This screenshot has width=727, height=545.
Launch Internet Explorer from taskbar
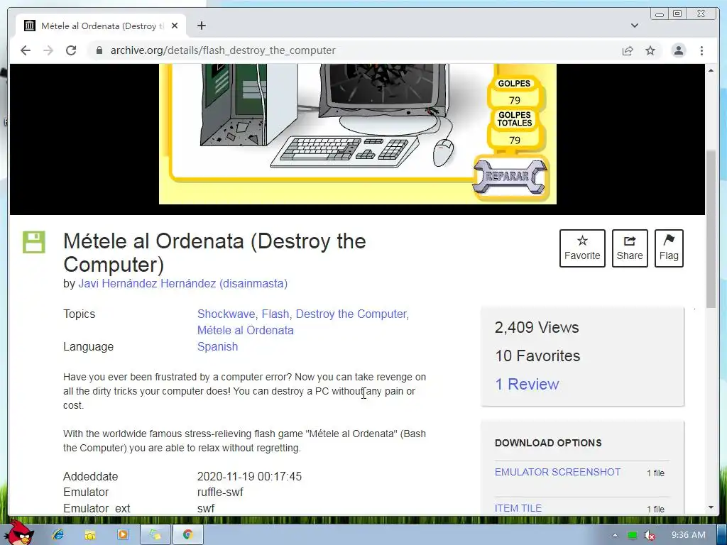tap(58, 535)
